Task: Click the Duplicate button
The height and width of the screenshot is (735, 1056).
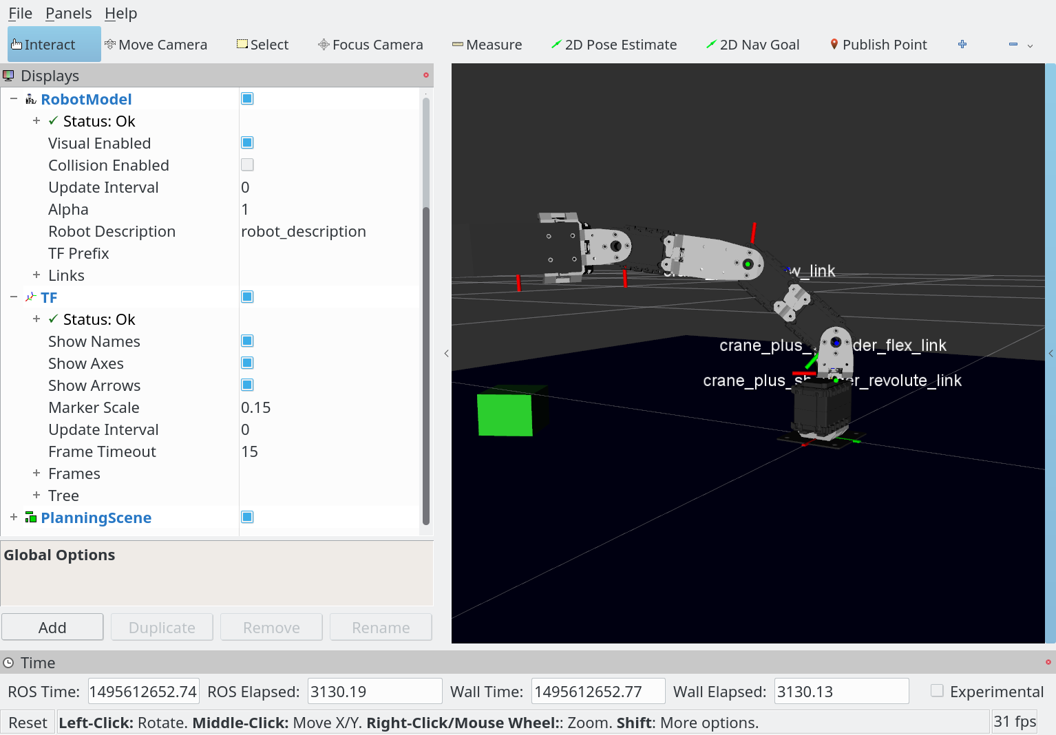Action: [162, 627]
